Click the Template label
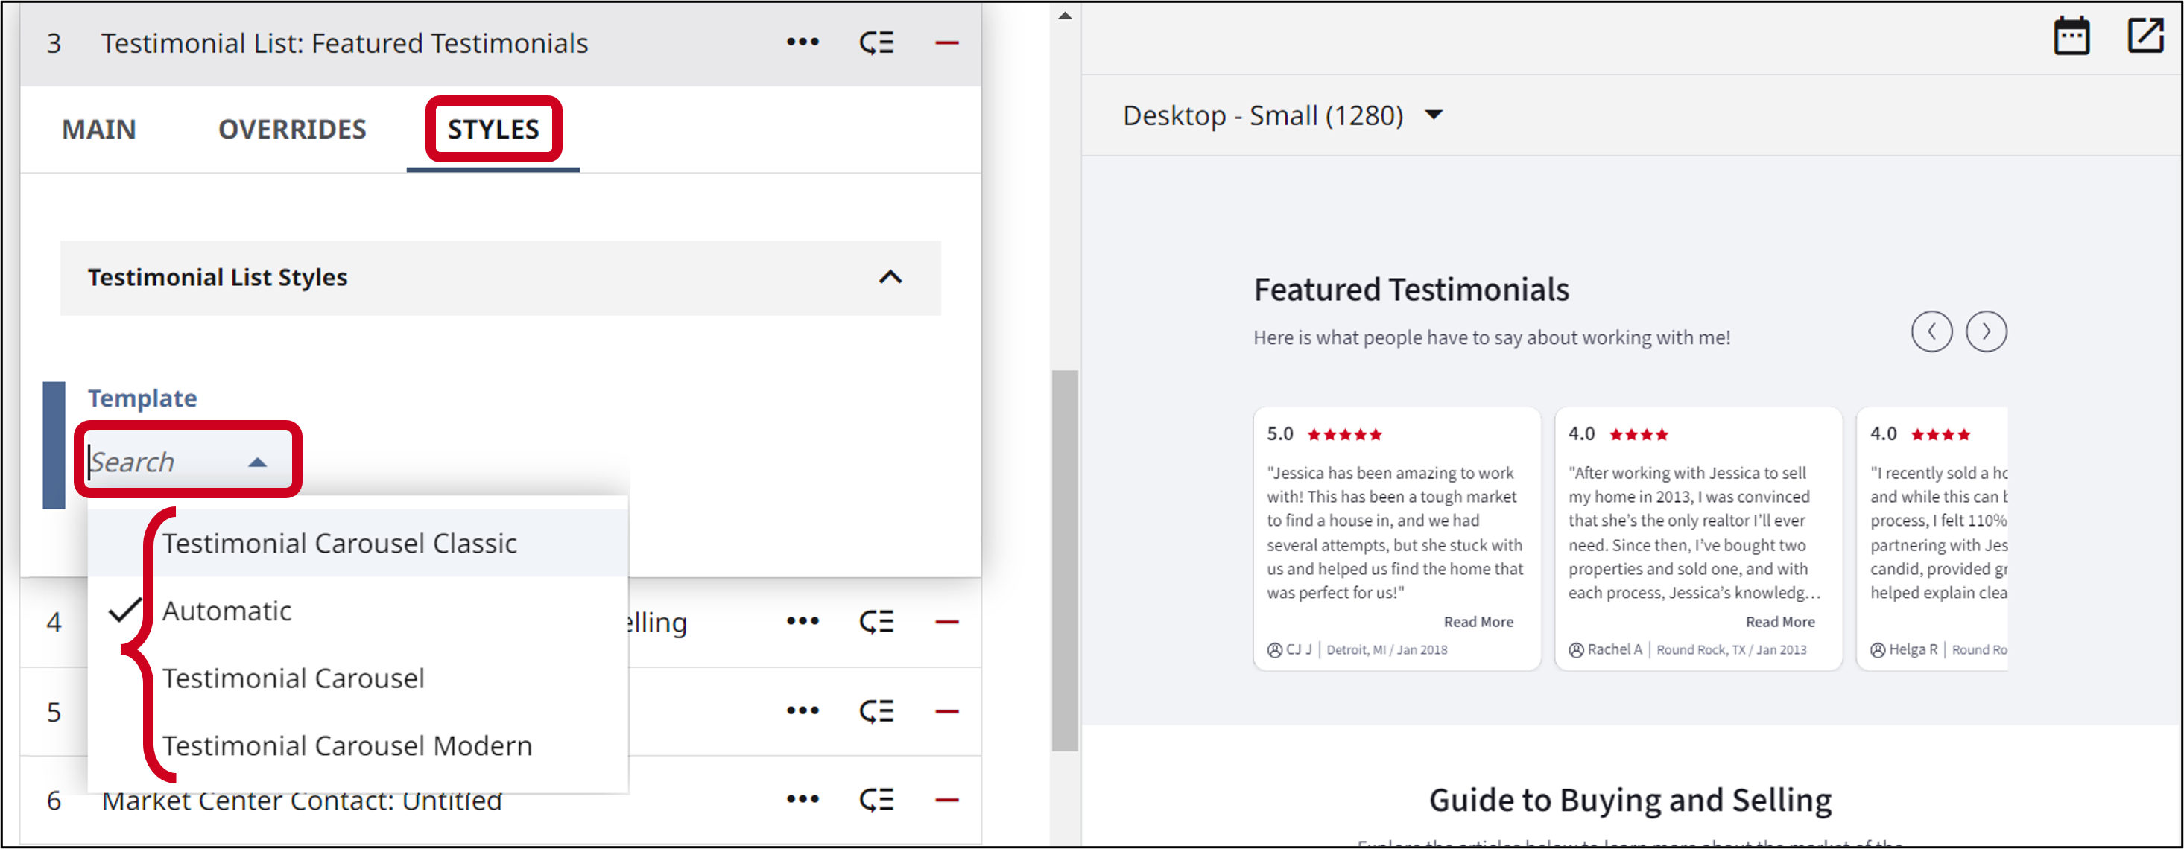The width and height of the screenshot is (2184, 849). (142, 398)
